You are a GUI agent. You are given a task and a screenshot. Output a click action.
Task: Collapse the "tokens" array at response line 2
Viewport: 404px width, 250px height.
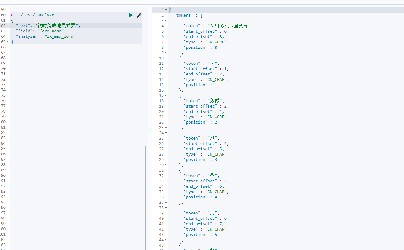coord(166,15)
